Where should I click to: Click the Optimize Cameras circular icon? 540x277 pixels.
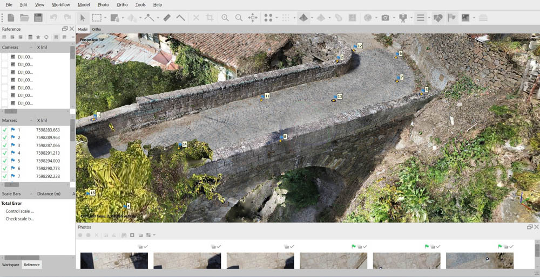46,37
